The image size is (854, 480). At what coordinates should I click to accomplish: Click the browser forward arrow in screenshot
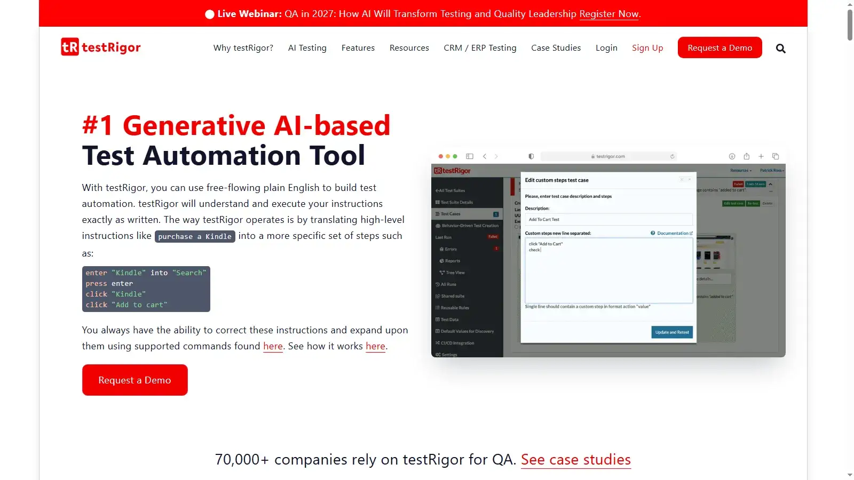click(x=496, y=156)
